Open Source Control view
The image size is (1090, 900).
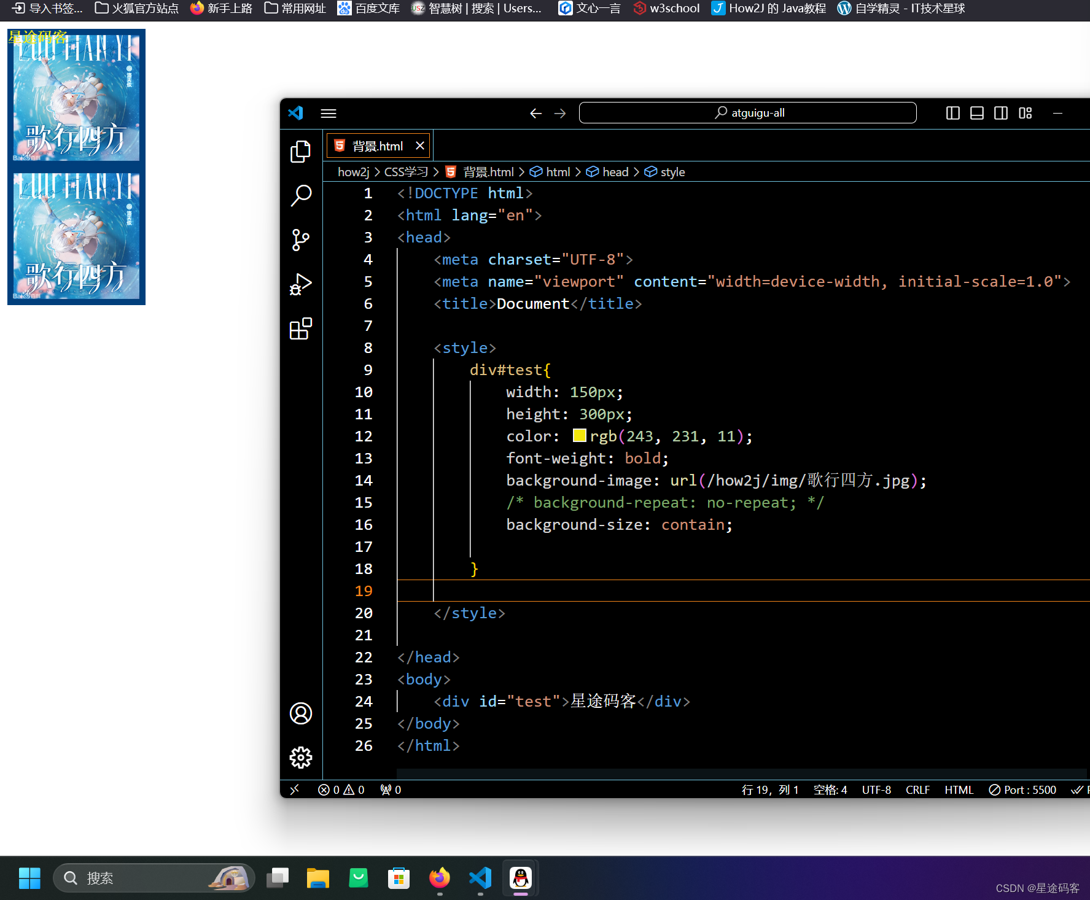[301, 240]
